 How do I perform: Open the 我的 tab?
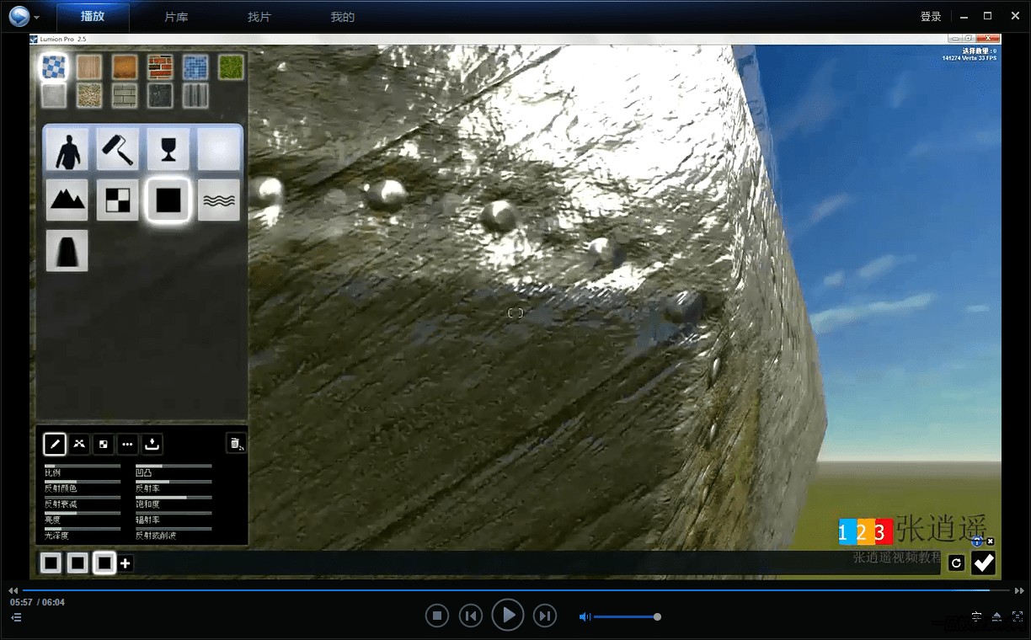click(x=343, y=17)
